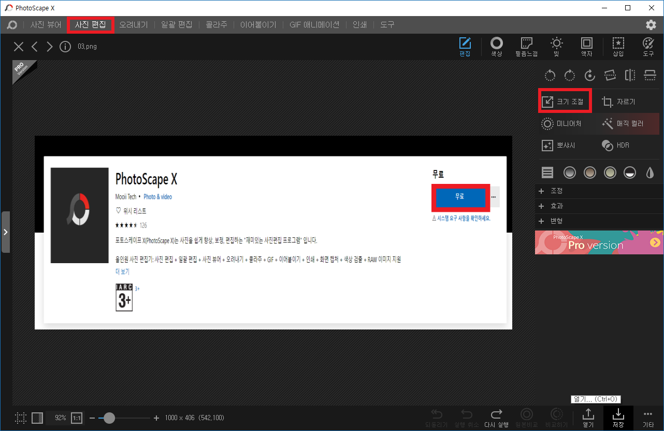
Task: Switch to the 사진 편집 tab
Action: [91, 24]
